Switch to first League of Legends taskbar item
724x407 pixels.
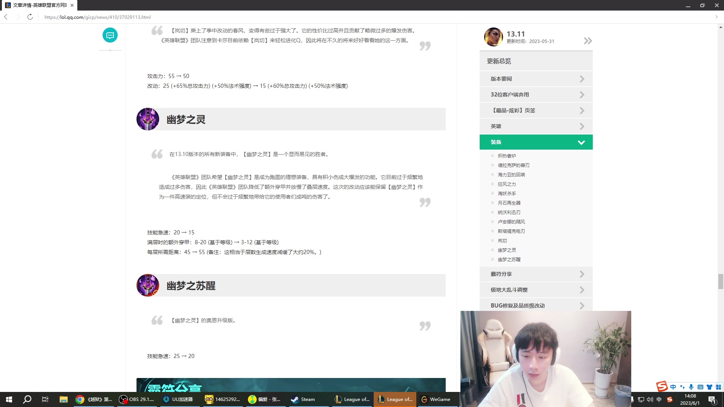352,399
